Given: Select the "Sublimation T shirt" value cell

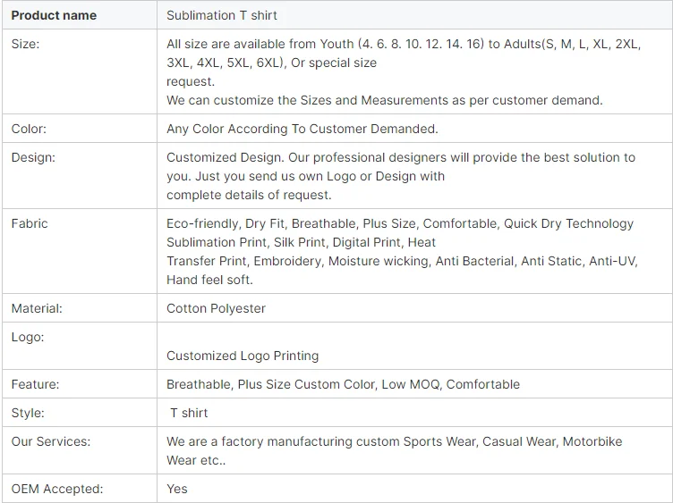Looking at the screenshot, I should 222,15.
